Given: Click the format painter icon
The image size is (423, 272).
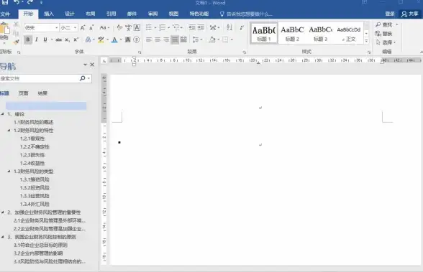Looking at the screenshot, I should 16,42.
